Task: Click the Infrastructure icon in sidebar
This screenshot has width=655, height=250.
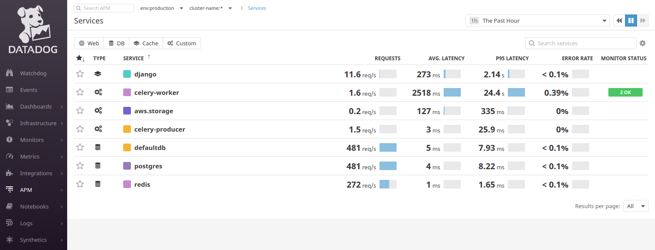Action: 9,123
